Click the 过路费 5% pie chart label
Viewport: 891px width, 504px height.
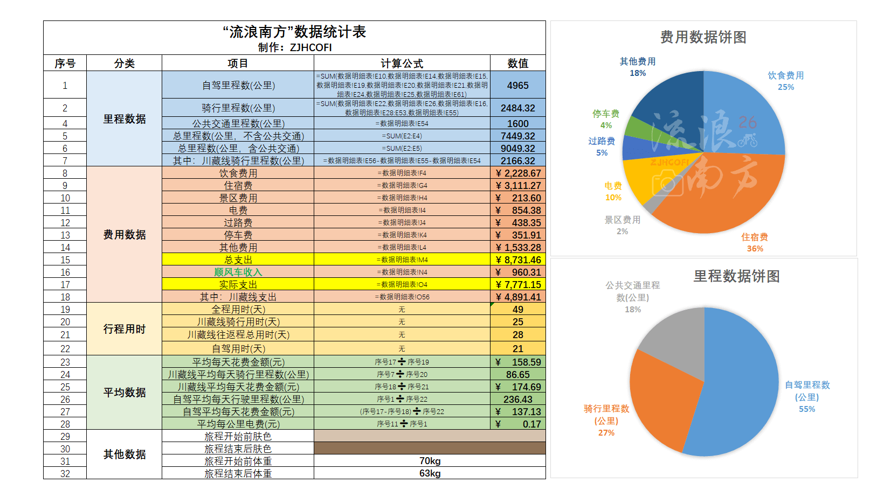[x=602, y=146]
